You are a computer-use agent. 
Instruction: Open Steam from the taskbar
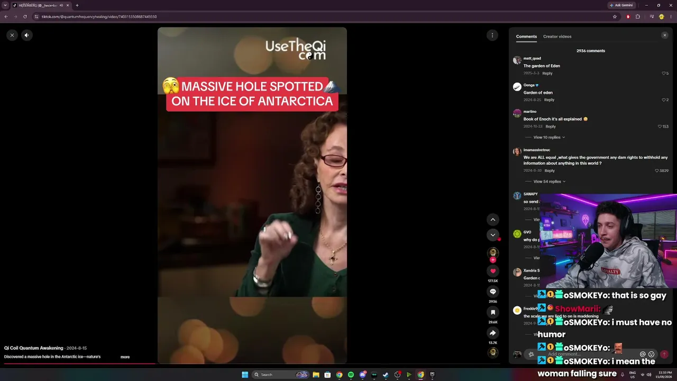point(386,375)
